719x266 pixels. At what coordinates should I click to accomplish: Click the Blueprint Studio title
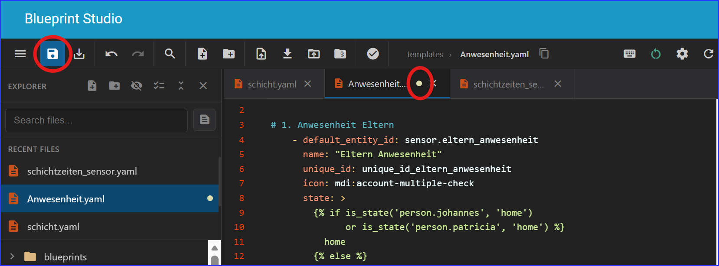coord(73,19)
